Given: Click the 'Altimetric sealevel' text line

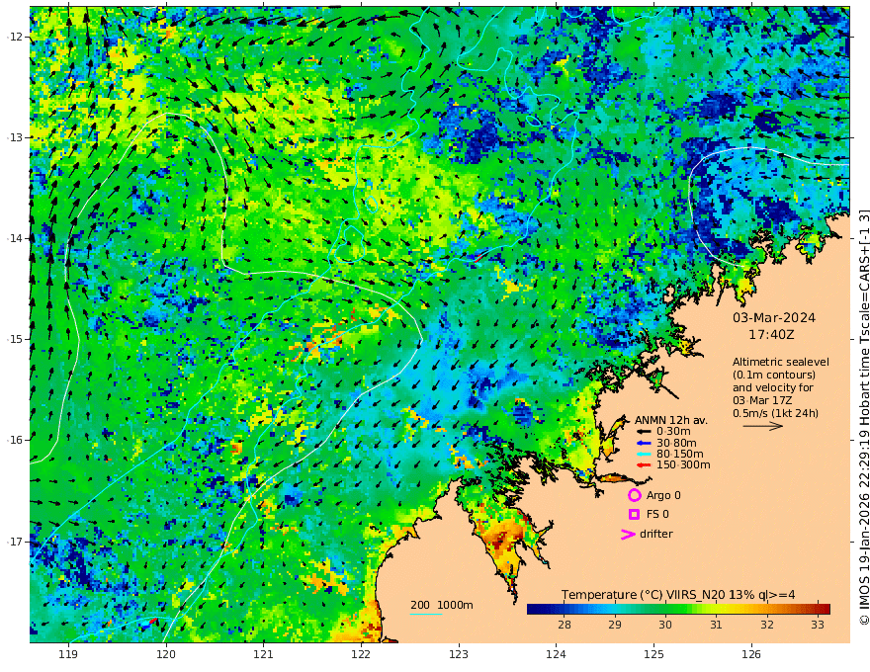Looking at the screenshot, I should click(781, 362).
